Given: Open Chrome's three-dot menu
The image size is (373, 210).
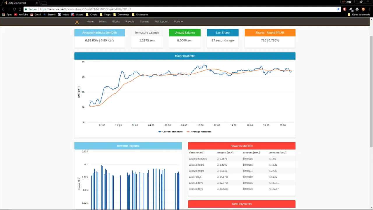Looking at the screenshot, I should 369,9.
